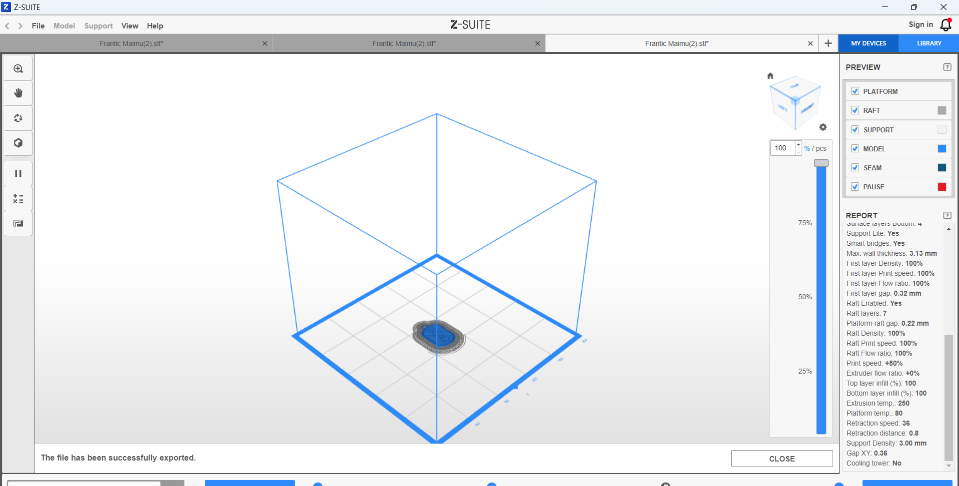Click the bottom left toolbar print-preview icon

pos(18,224)
